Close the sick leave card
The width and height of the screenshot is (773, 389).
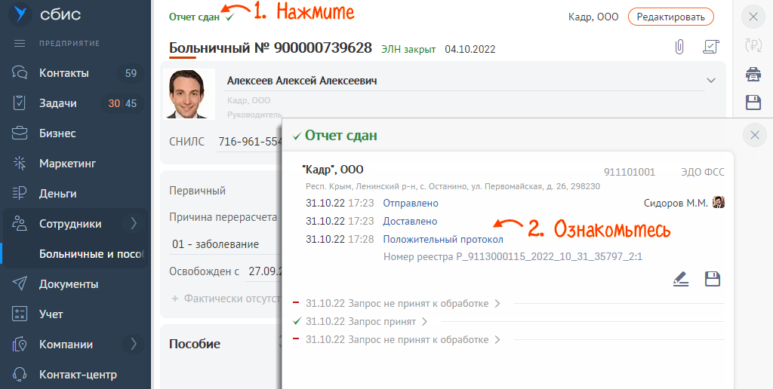click(753, 17)
